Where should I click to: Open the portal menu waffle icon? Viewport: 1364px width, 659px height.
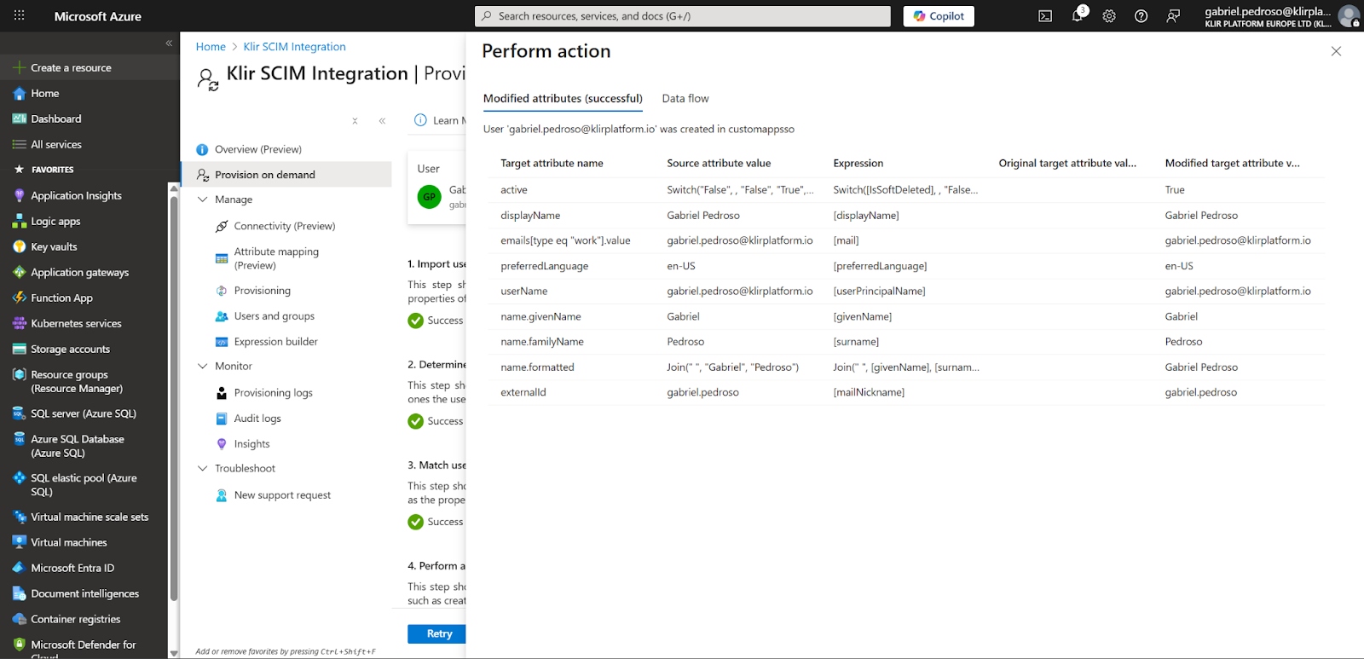click(x=20, y=16)
